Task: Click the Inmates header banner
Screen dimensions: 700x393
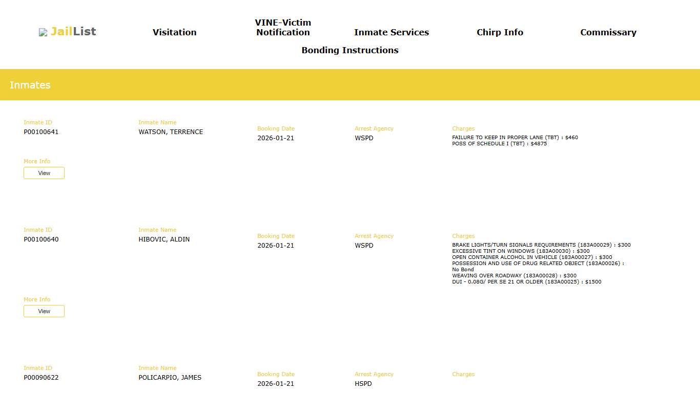Action: pyautogui.click(x=350, y=85)
